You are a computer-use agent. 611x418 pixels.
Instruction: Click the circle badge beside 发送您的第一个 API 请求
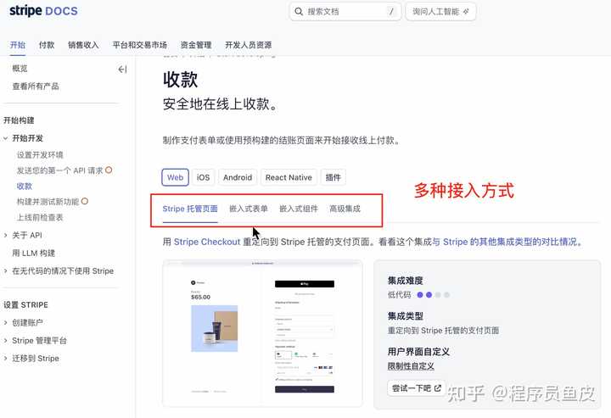[109, 170]
